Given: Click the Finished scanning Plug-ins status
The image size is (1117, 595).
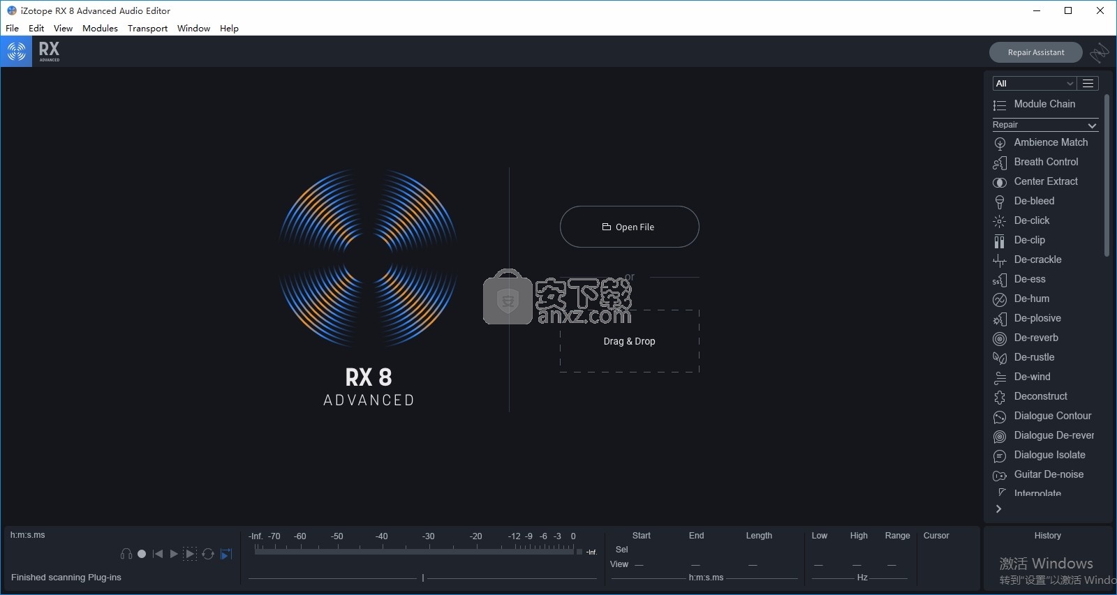Looking at the screenshot, I should point(66,578).
